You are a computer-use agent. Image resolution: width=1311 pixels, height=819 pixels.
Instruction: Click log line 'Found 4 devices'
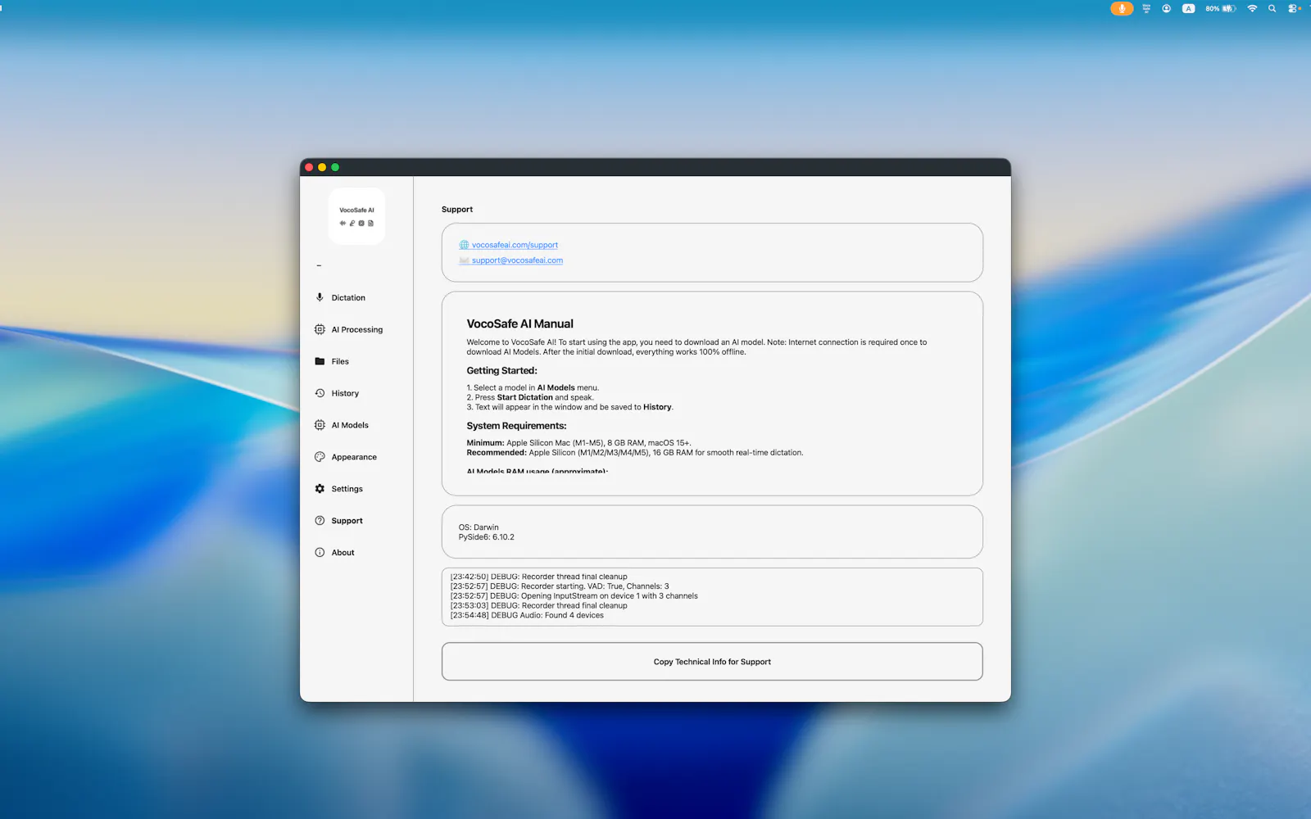coord(527,615)
